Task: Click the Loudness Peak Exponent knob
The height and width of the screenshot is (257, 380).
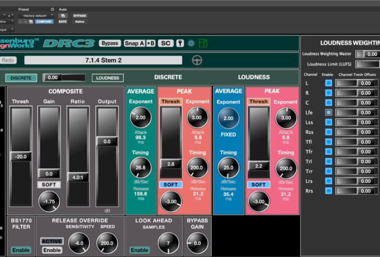Action: click(286, 118)
